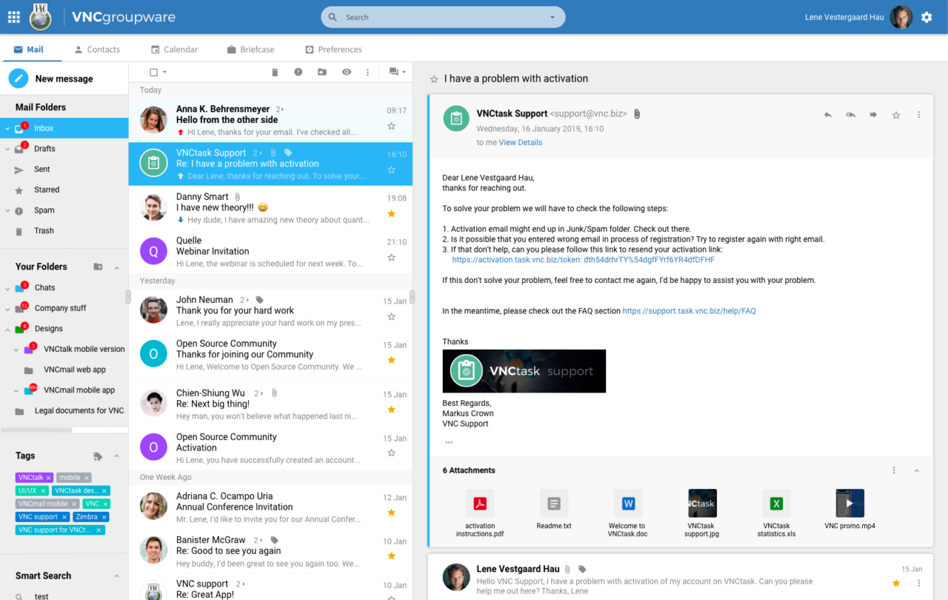Star the open VNCtask Support message

(896, 114)
